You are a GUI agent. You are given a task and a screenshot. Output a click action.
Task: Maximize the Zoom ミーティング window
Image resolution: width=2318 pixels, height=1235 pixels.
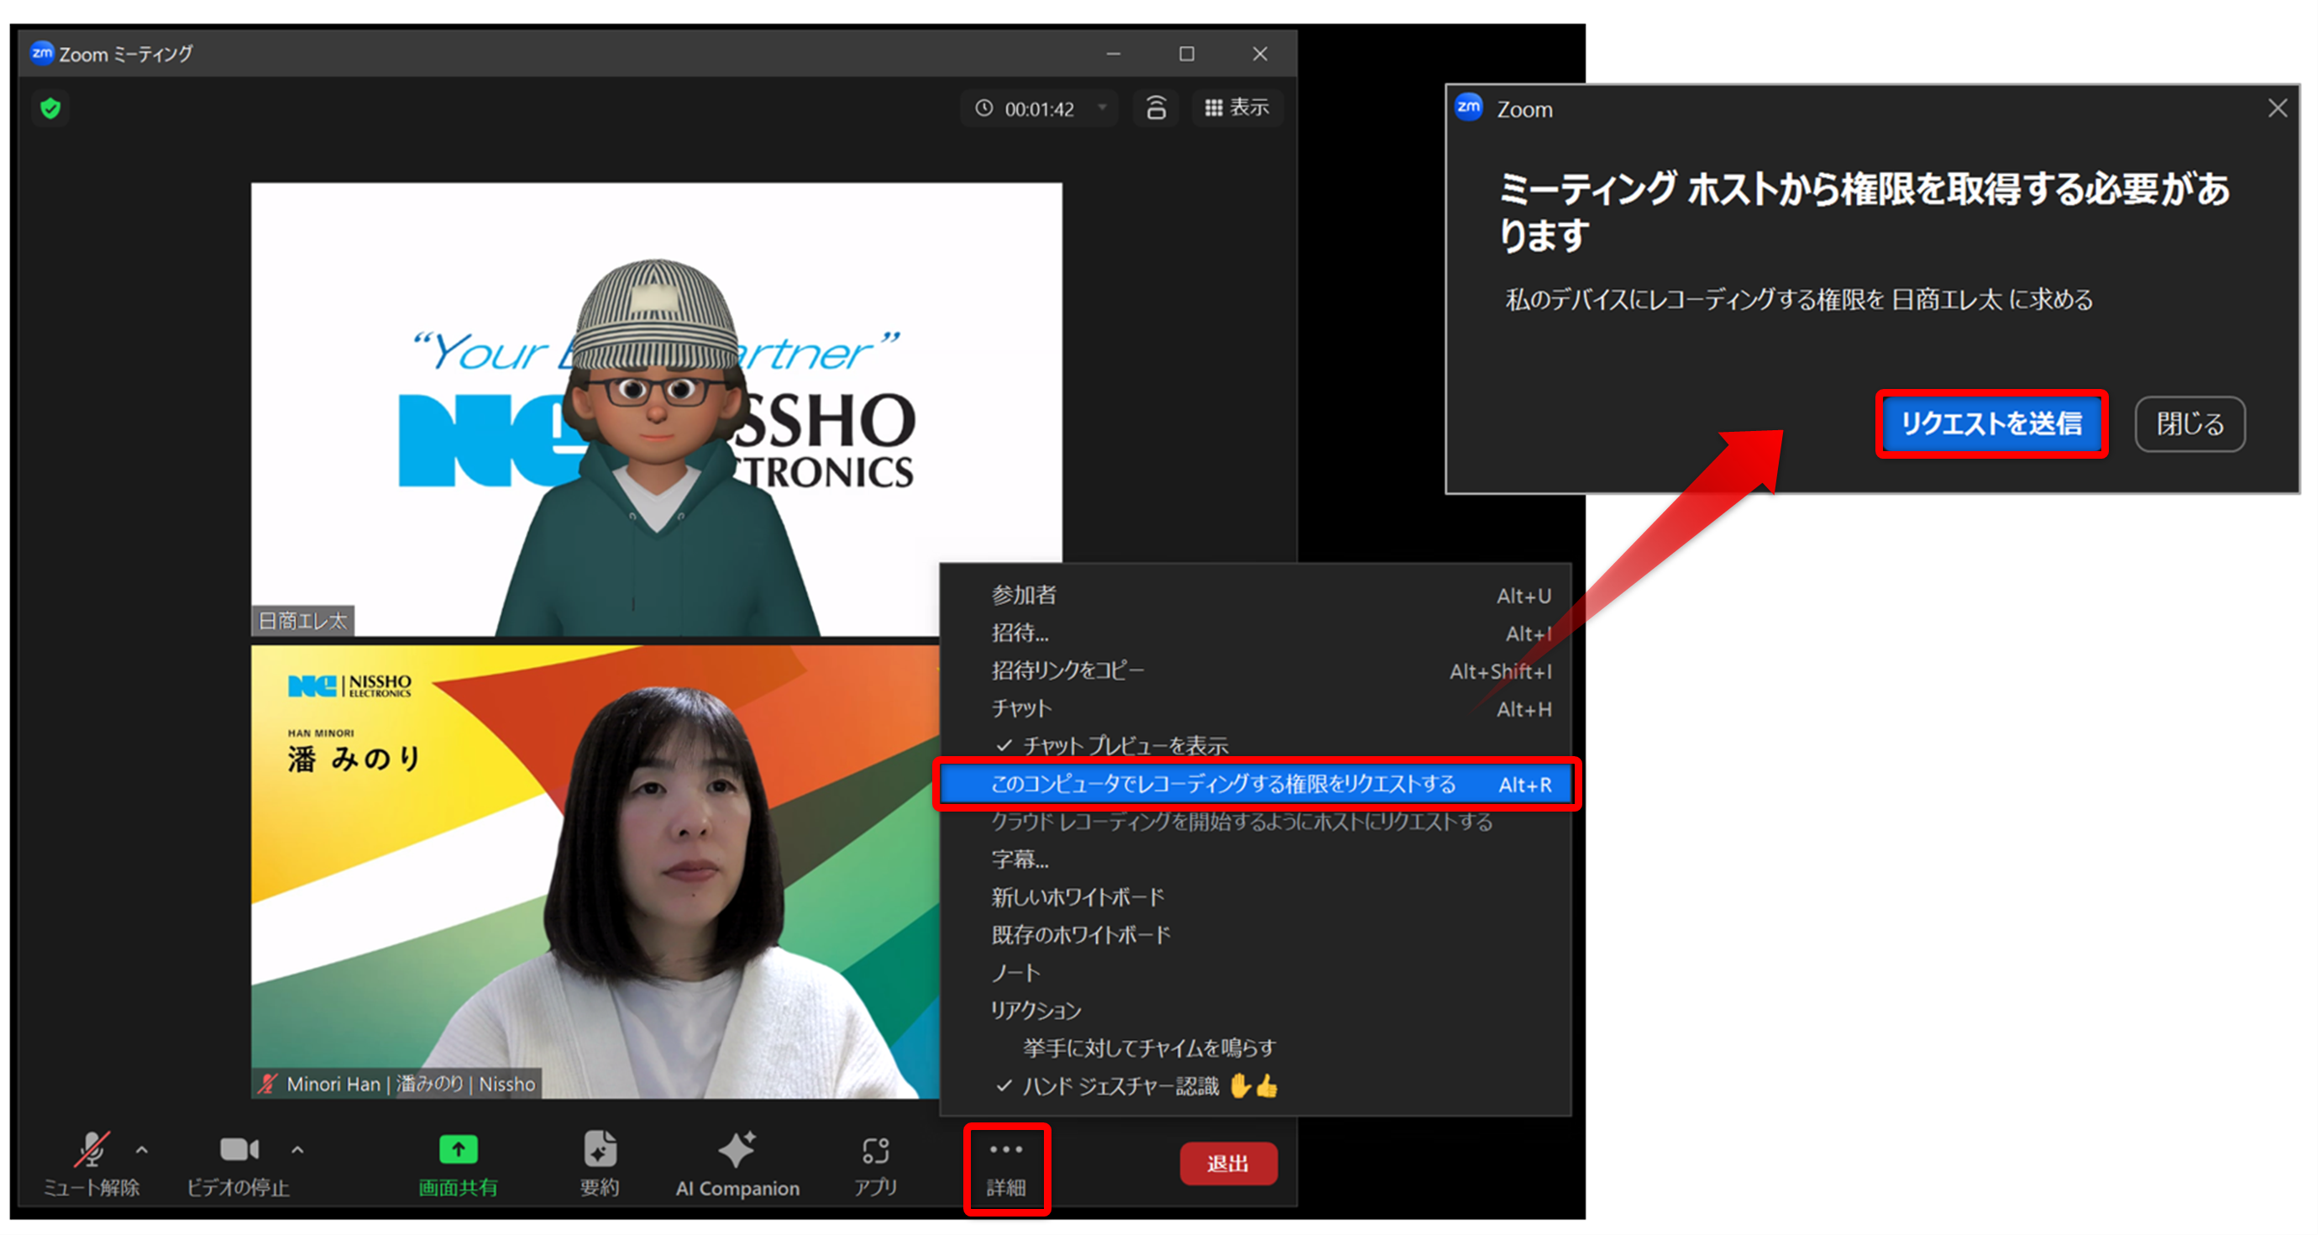tap(1187, 54)
